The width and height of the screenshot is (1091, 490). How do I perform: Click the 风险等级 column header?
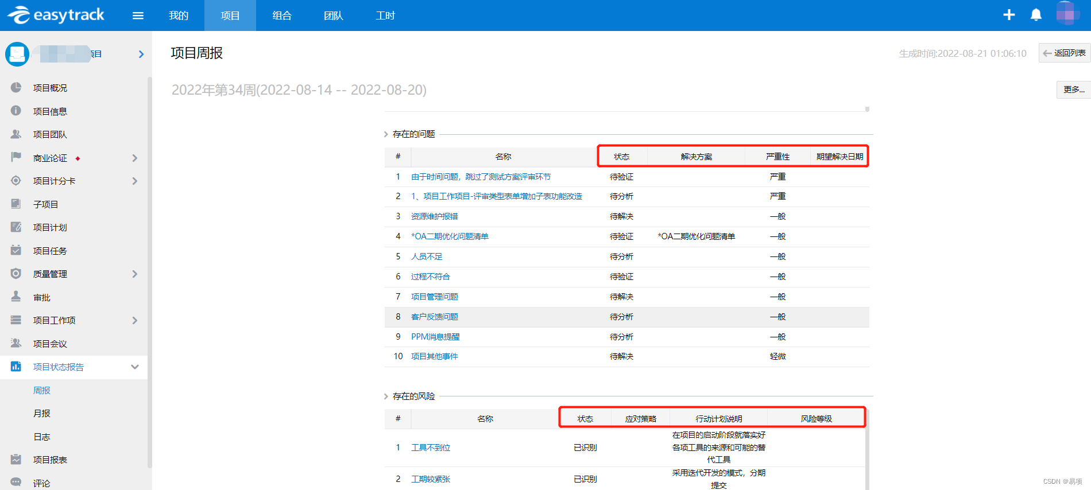816,419
